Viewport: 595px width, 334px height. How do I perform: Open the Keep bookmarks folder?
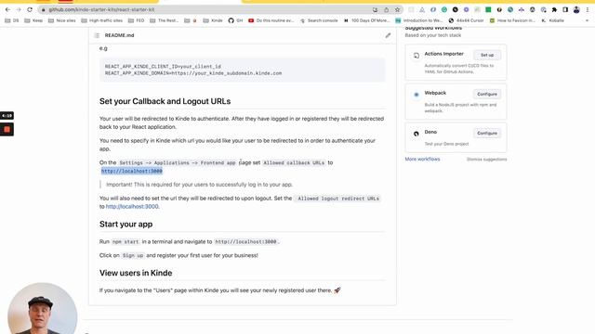pos(33,20)
